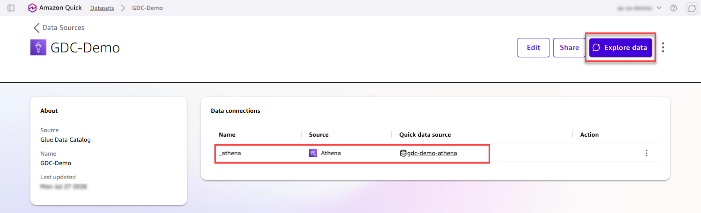The width and height of the screenshot is (701, 213).
Task: Open the page-level more options menu
Action: [663, 47]
